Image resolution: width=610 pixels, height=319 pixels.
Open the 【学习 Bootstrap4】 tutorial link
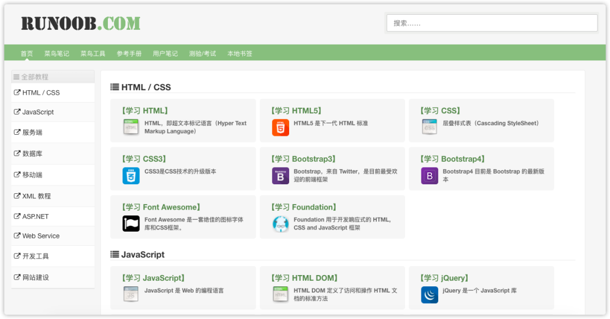(x=452, y=159)
